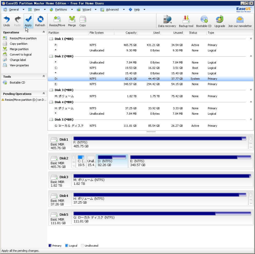Apply all pending changes
Screen dimensions: 255x254
coord(28,21)
